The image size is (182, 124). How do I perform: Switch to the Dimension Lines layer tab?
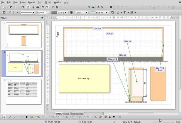77,113
